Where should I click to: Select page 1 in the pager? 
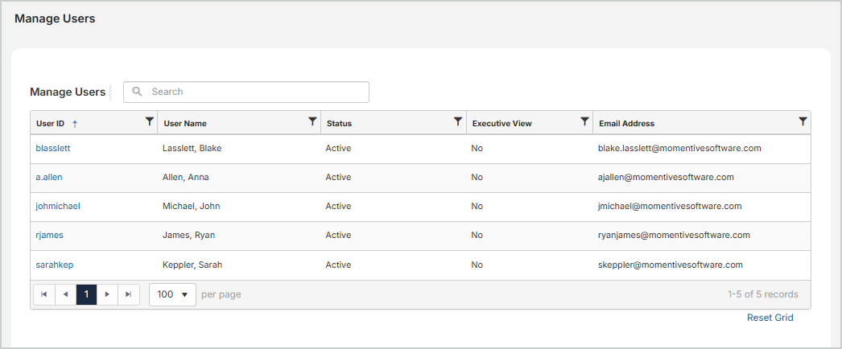tap(86, 294)
